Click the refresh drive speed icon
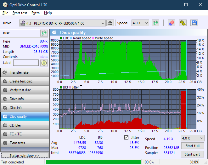This screenshot has height=165, width=208. 155,23
